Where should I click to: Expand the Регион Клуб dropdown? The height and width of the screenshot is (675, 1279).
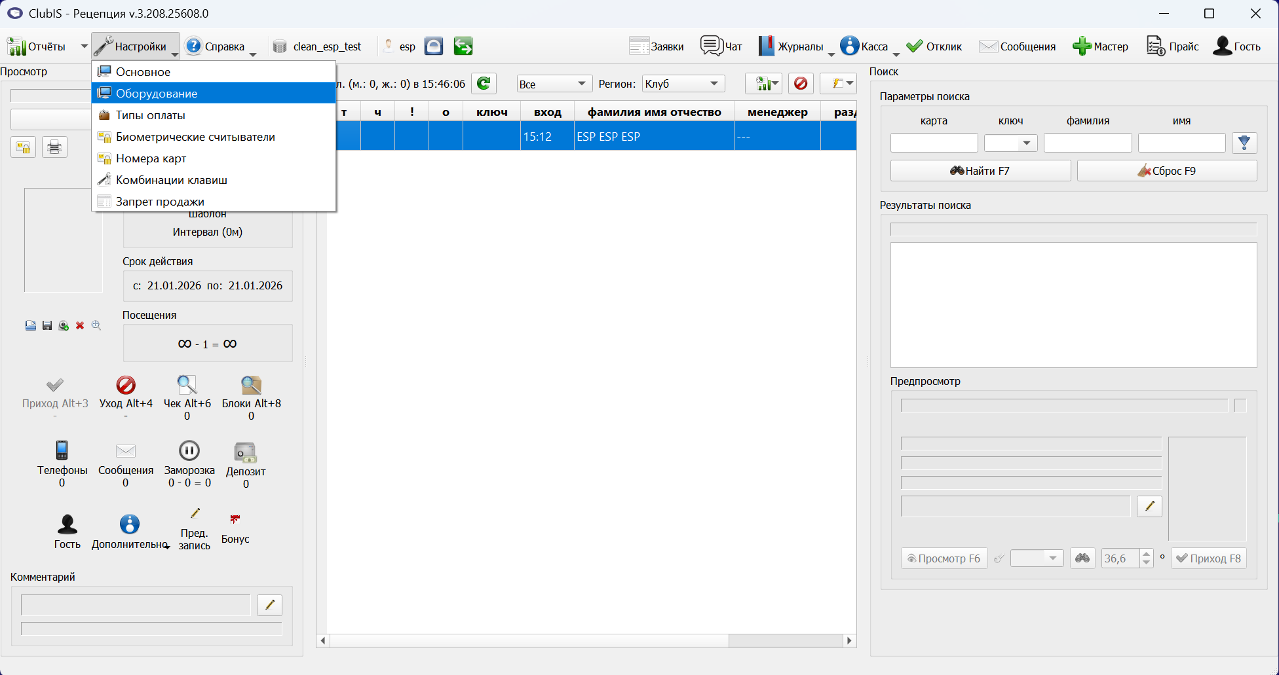pos(714,84)
